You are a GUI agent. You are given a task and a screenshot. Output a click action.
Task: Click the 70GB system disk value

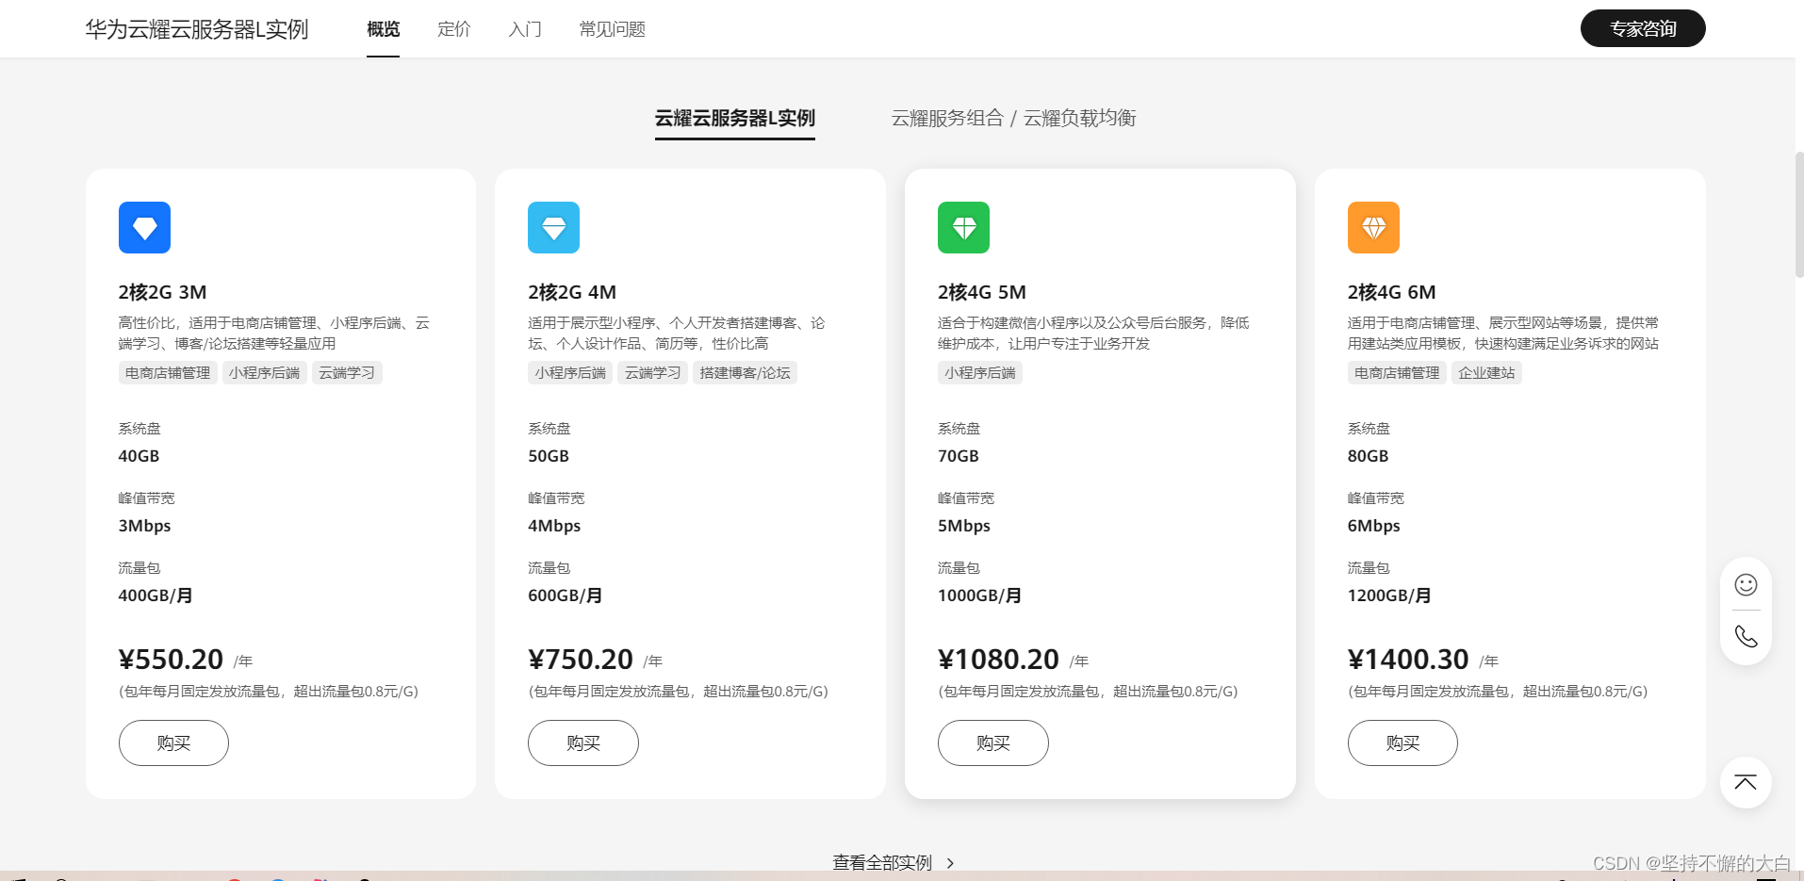point(959,456)
